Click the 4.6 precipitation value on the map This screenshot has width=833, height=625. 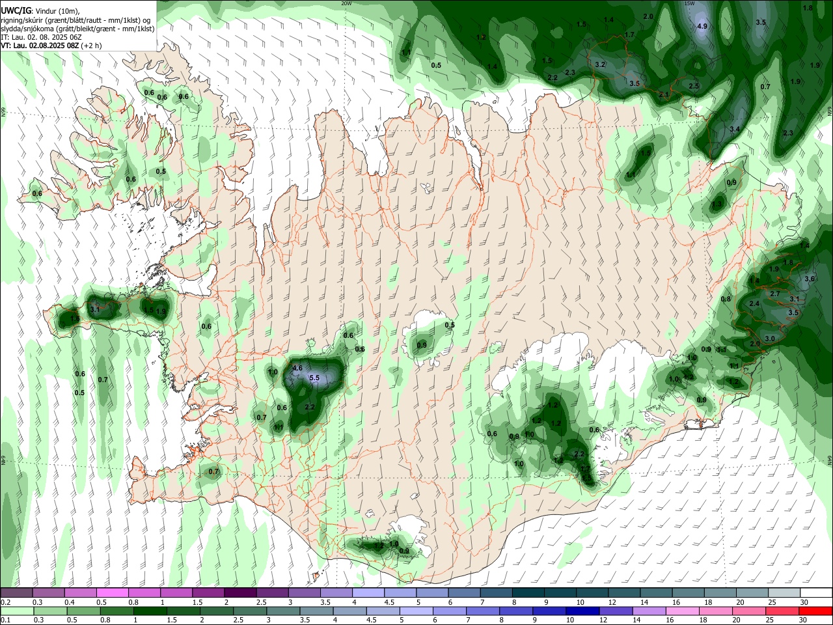298,368
